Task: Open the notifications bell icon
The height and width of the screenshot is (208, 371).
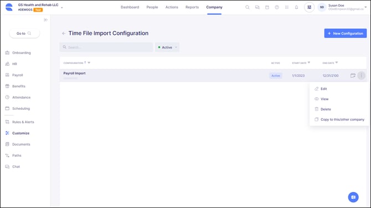Action: point(296,7)
